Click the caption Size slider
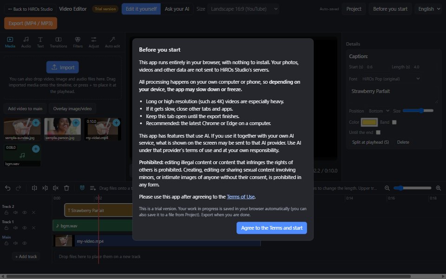This screenshot has height=279, width=446. pyautogui.click(x=418, y=111)
